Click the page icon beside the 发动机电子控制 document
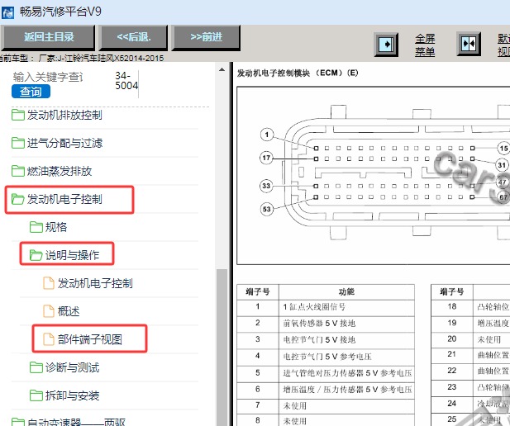This screenshot has width=510, height=426. pos(49,283)
